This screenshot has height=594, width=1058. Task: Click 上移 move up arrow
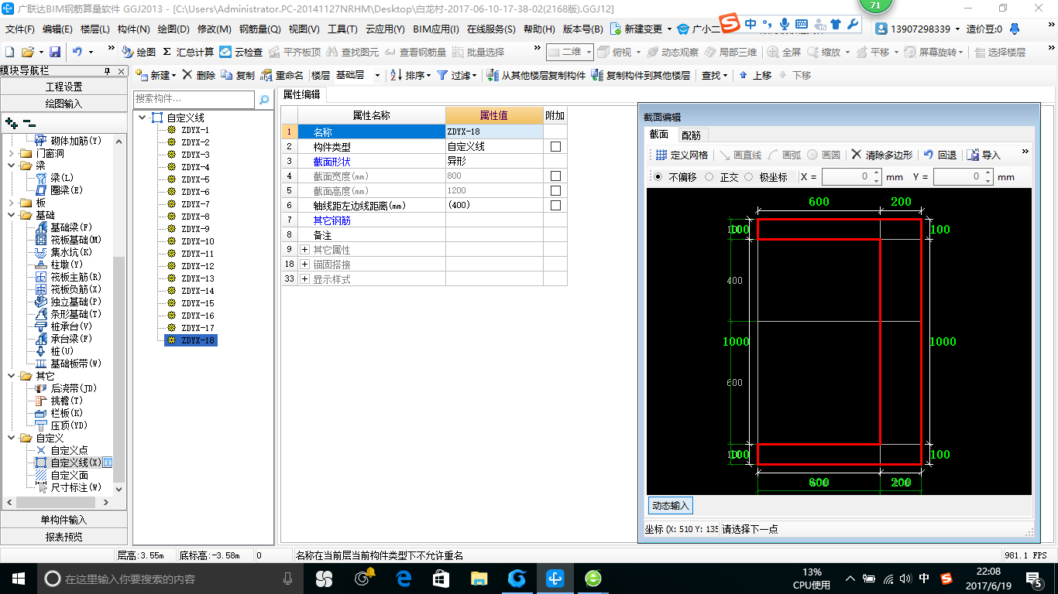coord(755,75)
